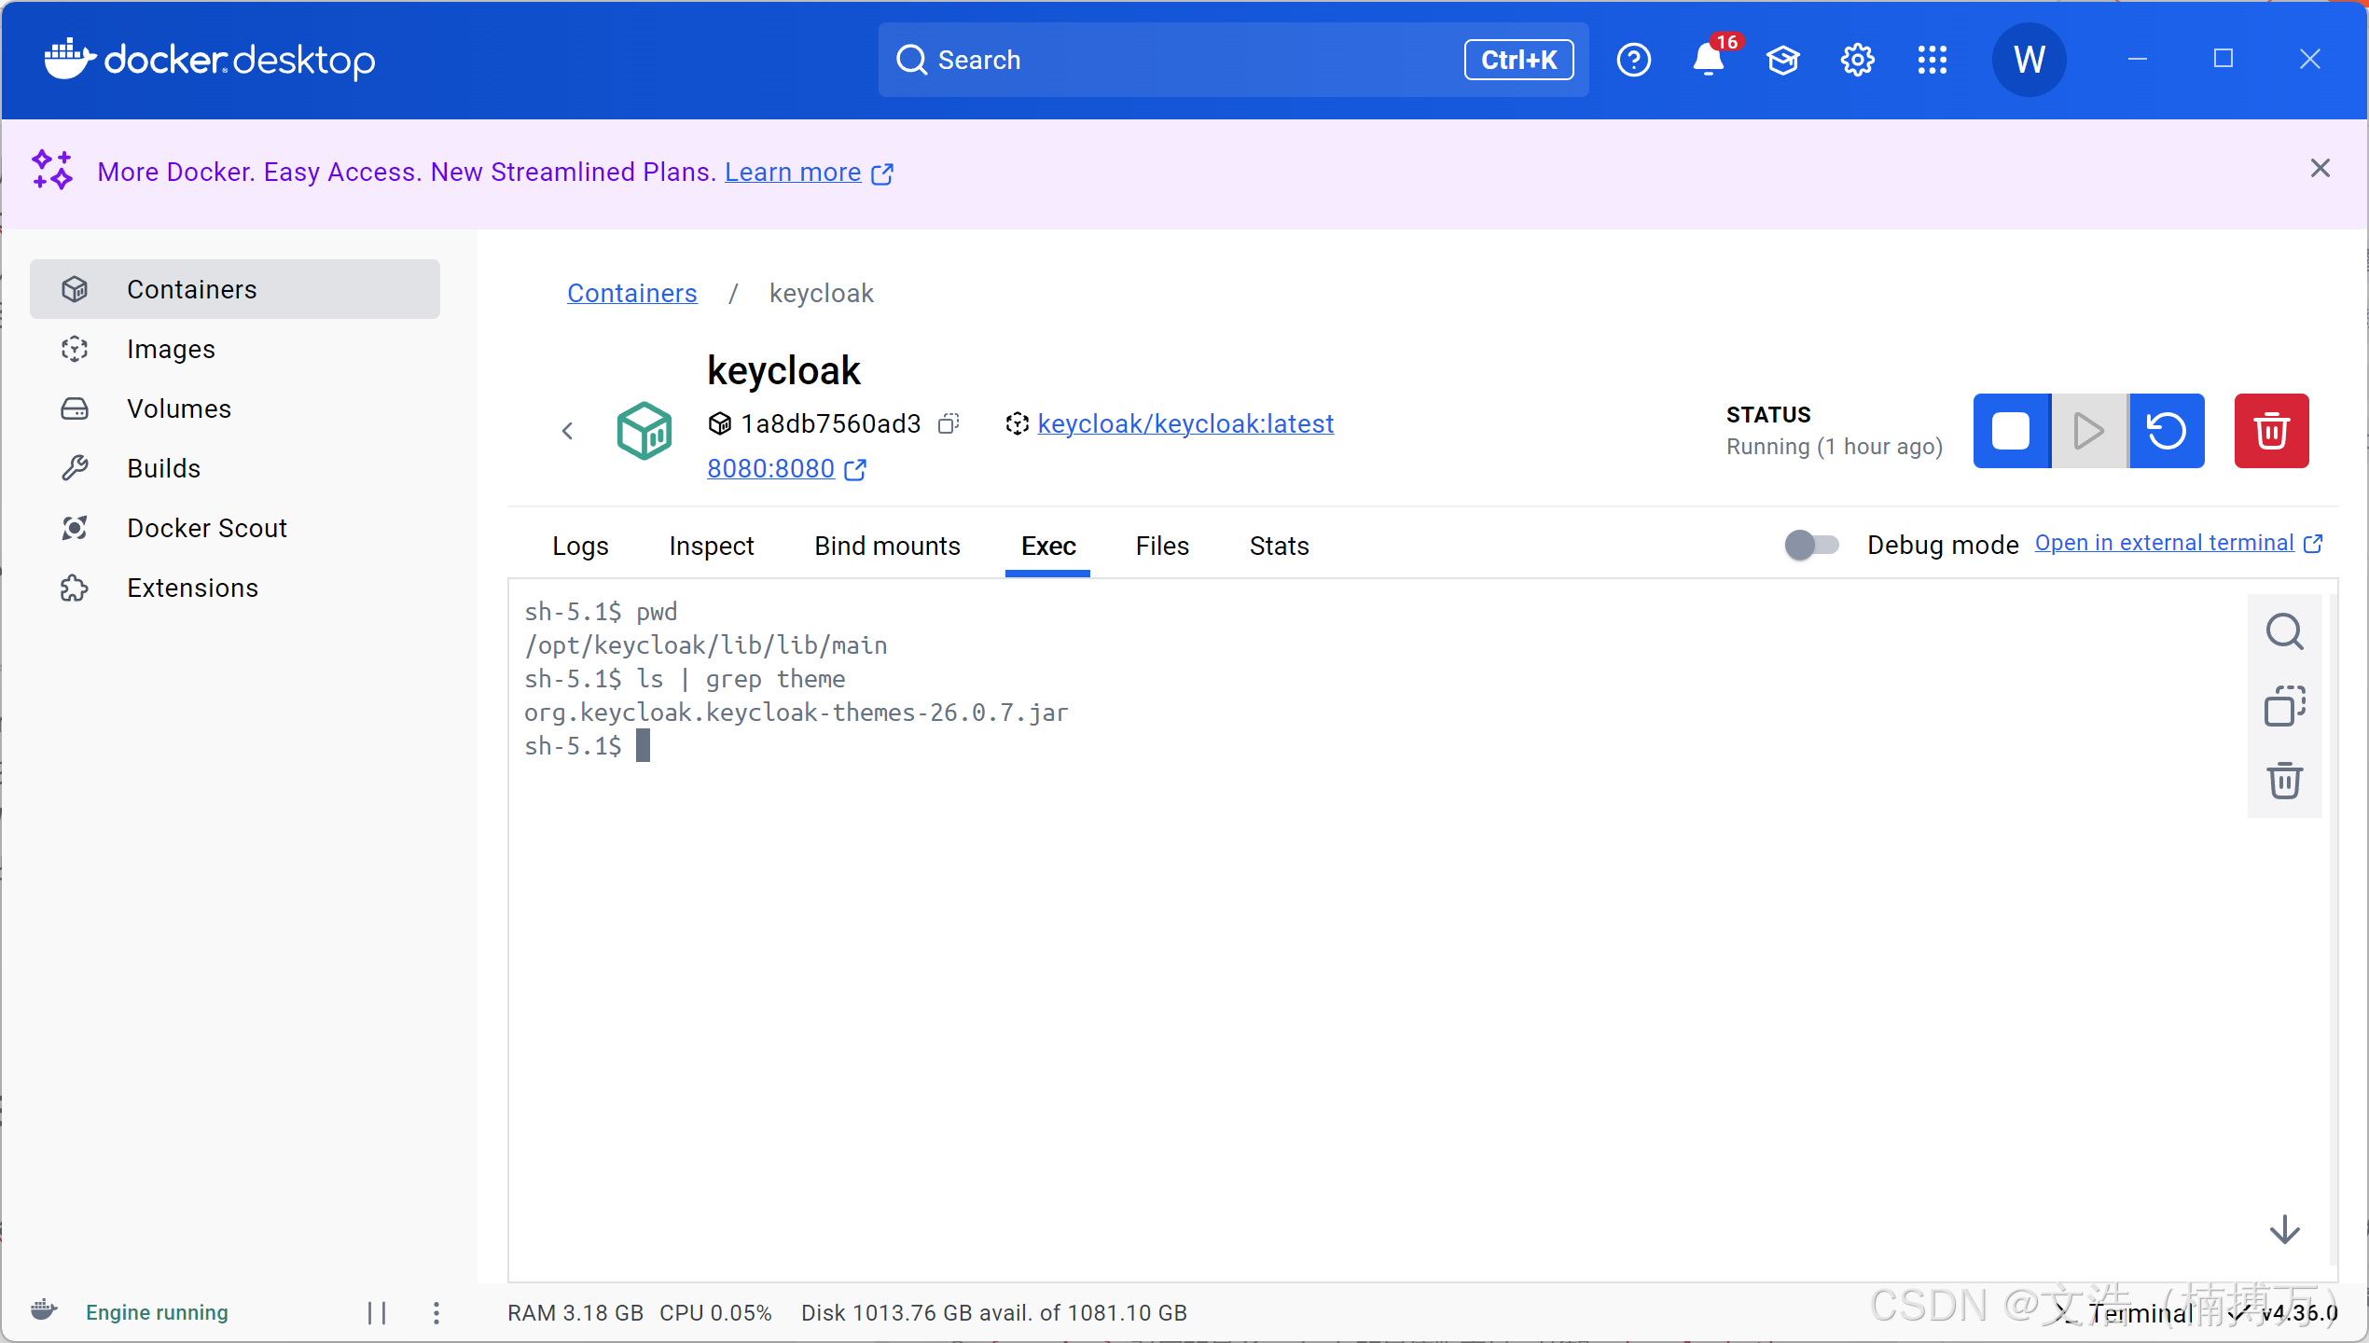Image resolution: width=2369 pixels, height=1343 pixels.
Task: Switch to the Stats tab
Action: [x=1279, y=546]
